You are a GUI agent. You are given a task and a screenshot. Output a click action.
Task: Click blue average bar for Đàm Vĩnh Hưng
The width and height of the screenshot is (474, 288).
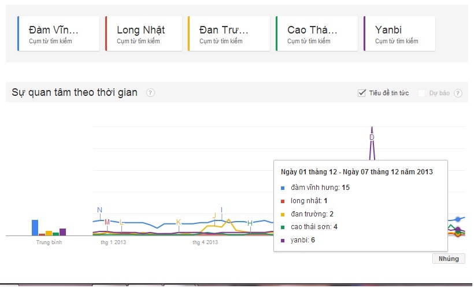click(35, 227)
